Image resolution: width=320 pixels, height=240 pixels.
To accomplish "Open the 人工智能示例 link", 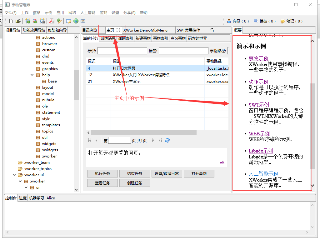I will pos(263,174).
